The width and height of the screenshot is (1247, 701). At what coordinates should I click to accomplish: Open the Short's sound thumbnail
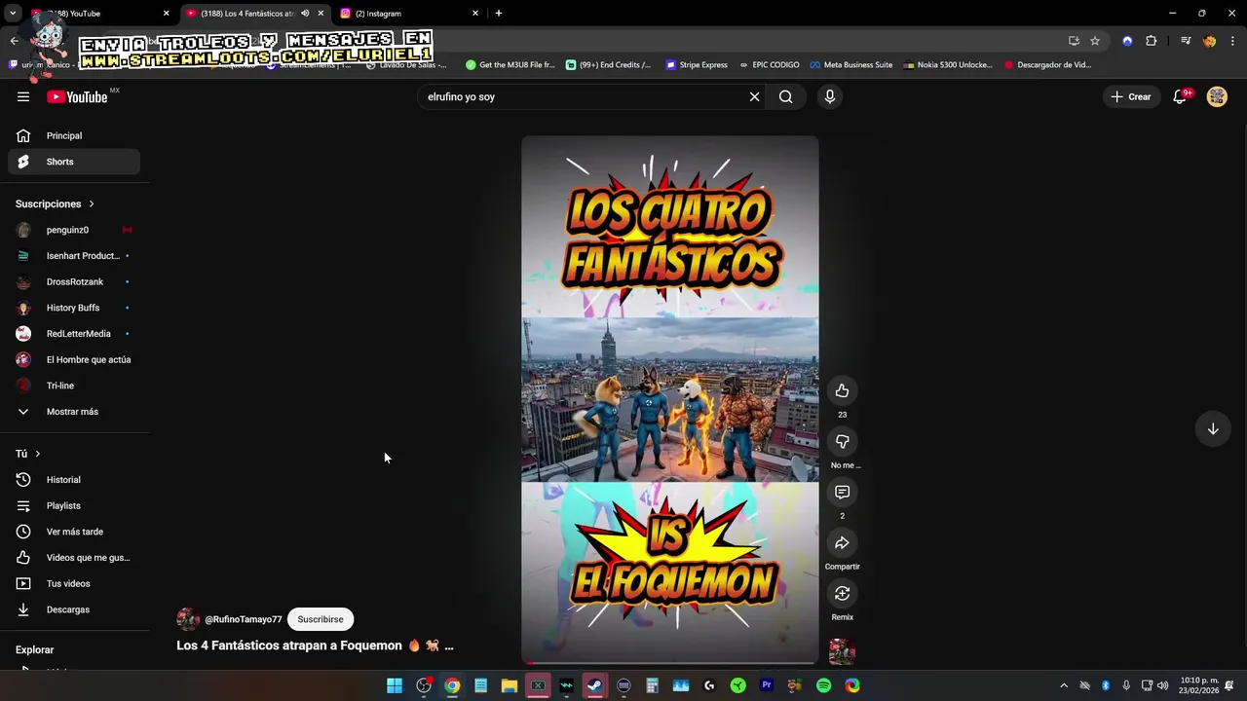(842, 652)
